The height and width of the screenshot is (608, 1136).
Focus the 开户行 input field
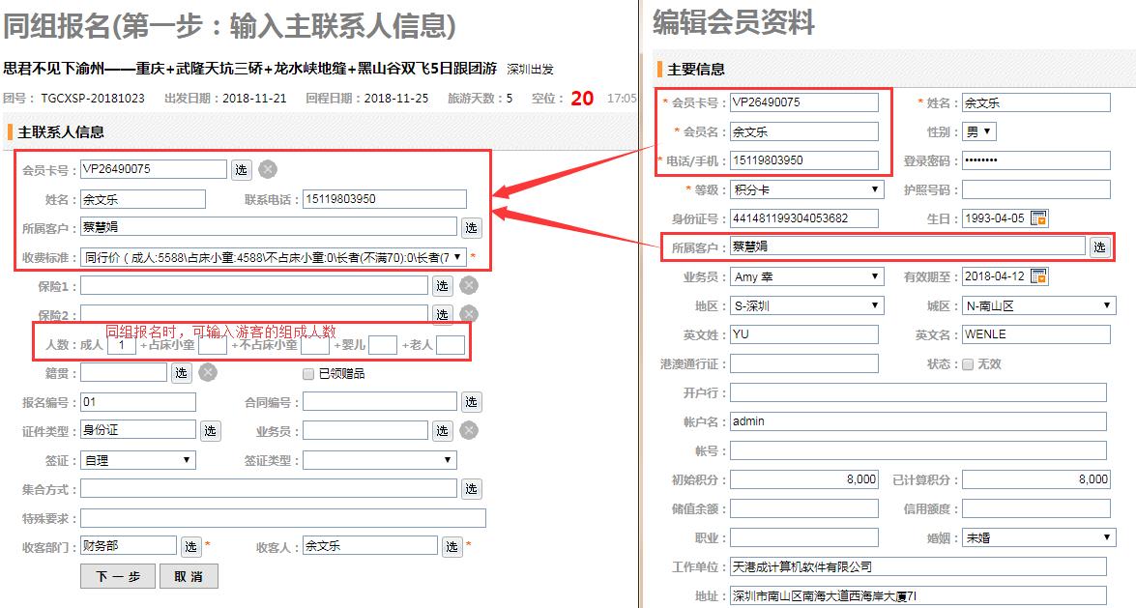(918, 392)
